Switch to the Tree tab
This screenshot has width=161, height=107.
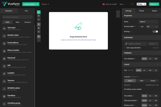tap(26, 11)
